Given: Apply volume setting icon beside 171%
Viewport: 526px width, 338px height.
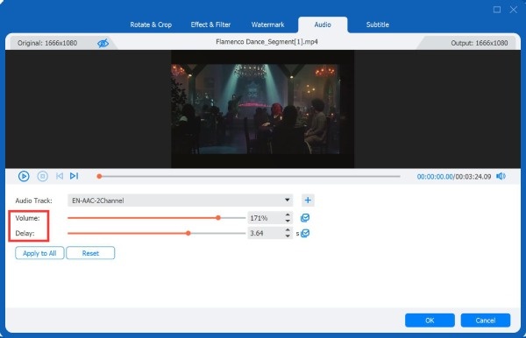Looking at the screenshot, I should (305, 218).
